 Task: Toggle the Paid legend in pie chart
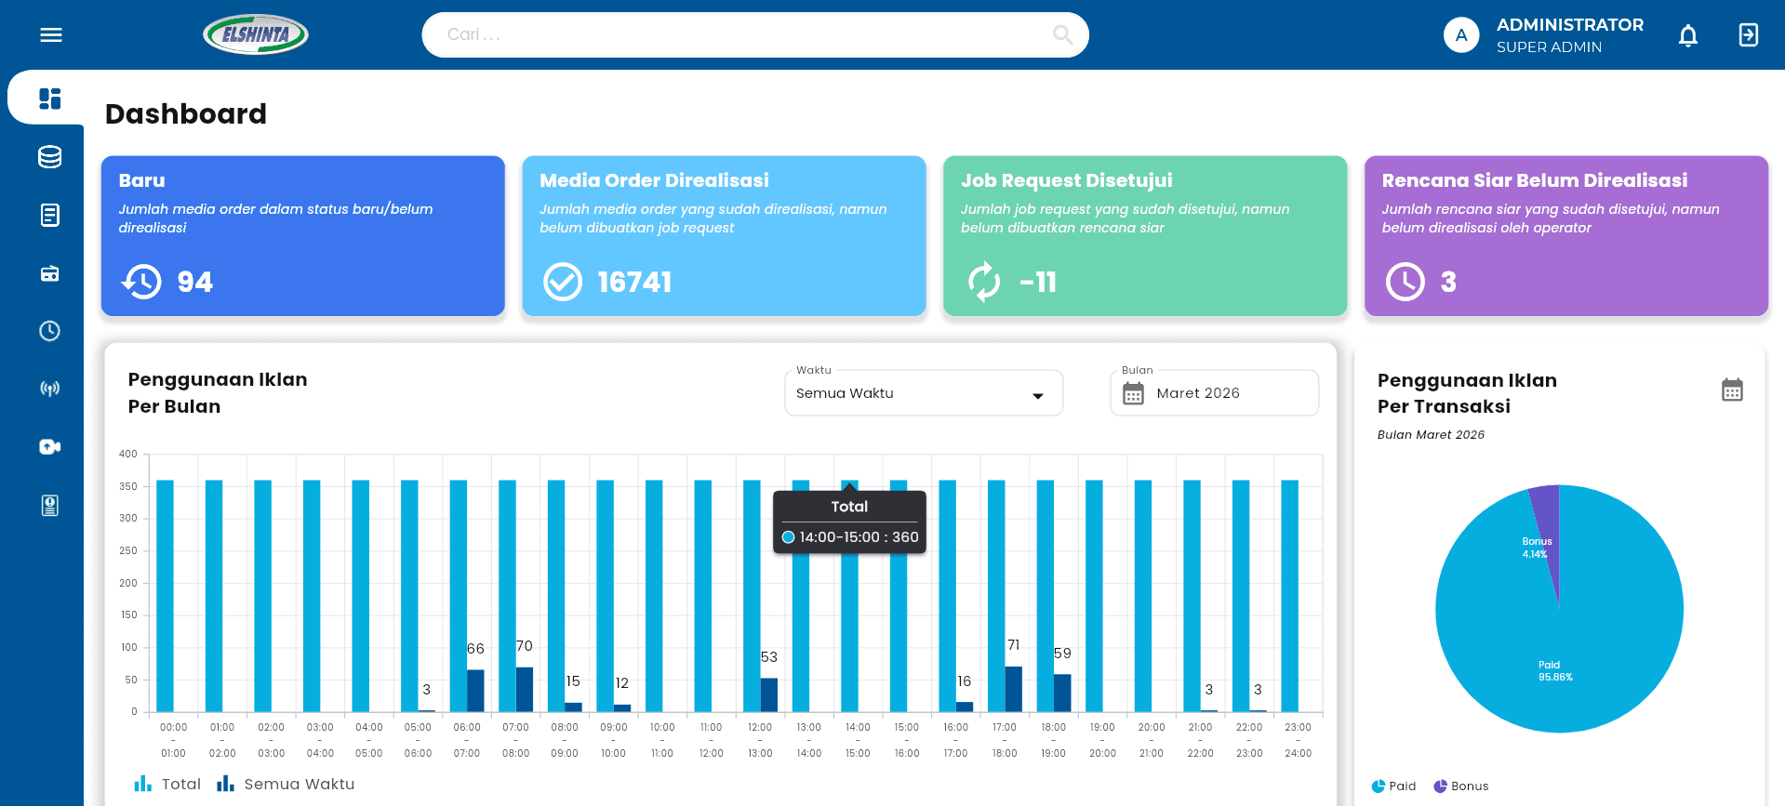(x=1393, y=786)
